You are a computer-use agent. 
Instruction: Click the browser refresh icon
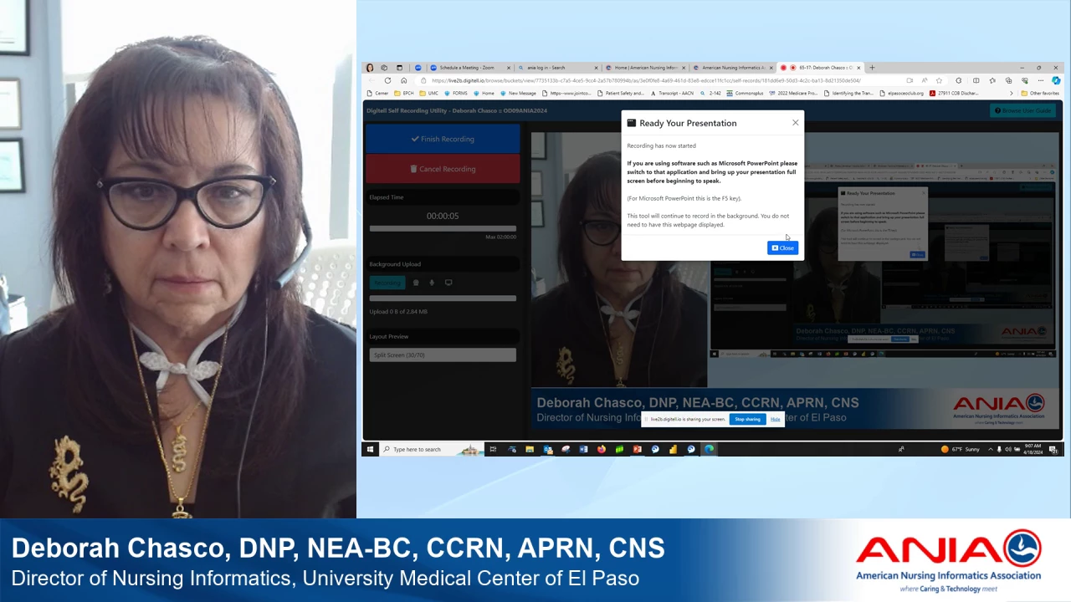[x=387, y=80]
